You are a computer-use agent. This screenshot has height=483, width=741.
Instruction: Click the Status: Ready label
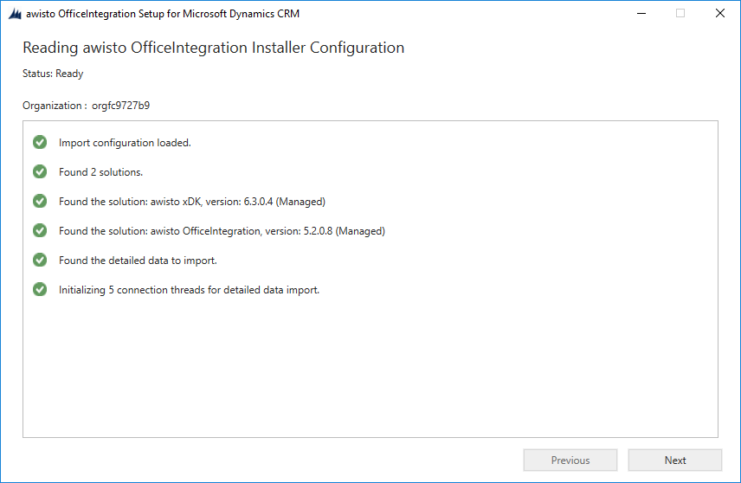pos(53,74)
